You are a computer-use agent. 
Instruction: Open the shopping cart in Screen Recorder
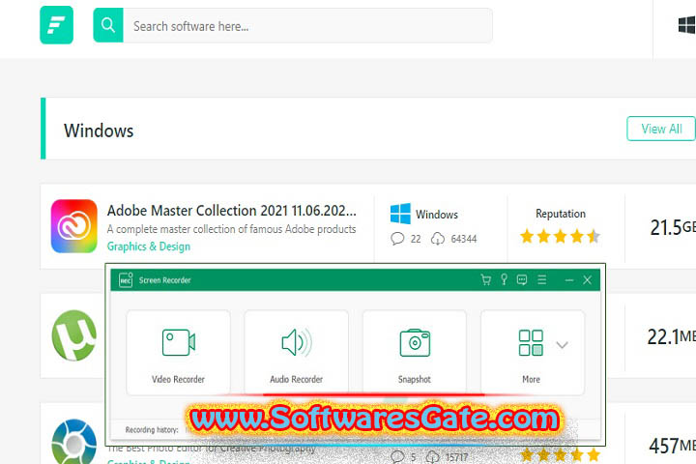pos(485,279)
